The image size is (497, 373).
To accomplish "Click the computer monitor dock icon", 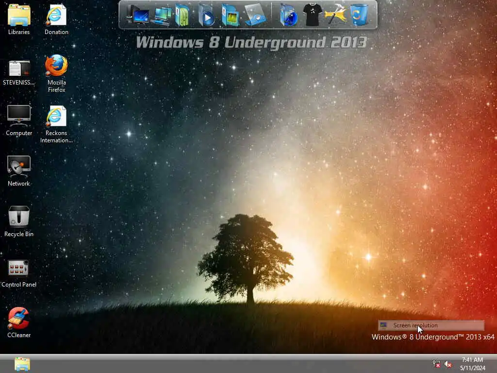I will [137, 15].
